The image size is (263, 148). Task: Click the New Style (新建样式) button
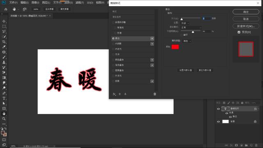click(x=246, y=26)
